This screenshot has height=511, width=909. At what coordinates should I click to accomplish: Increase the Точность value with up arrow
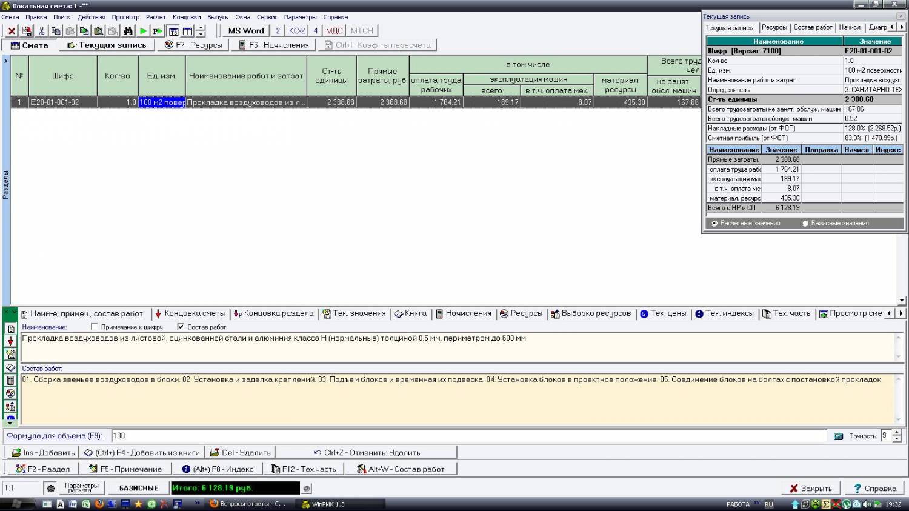[x=897, y=433]
